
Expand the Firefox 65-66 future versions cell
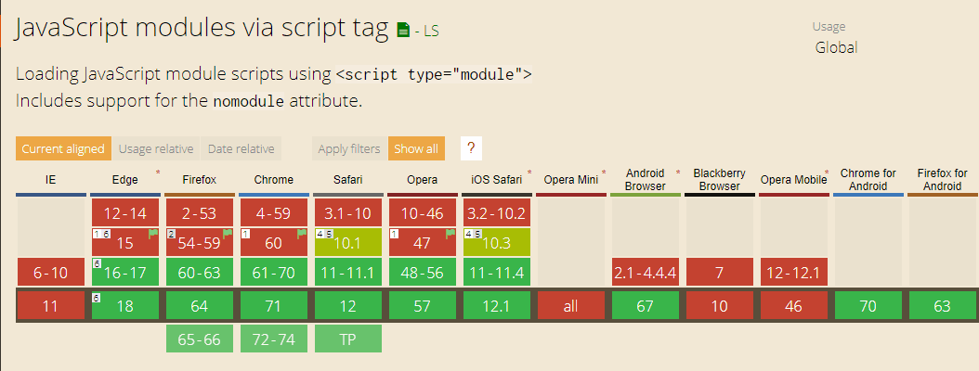click(x=199, y=339)
